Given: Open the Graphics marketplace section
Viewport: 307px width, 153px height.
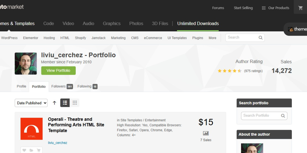Looking at the screenshot, I should [112, 23].
